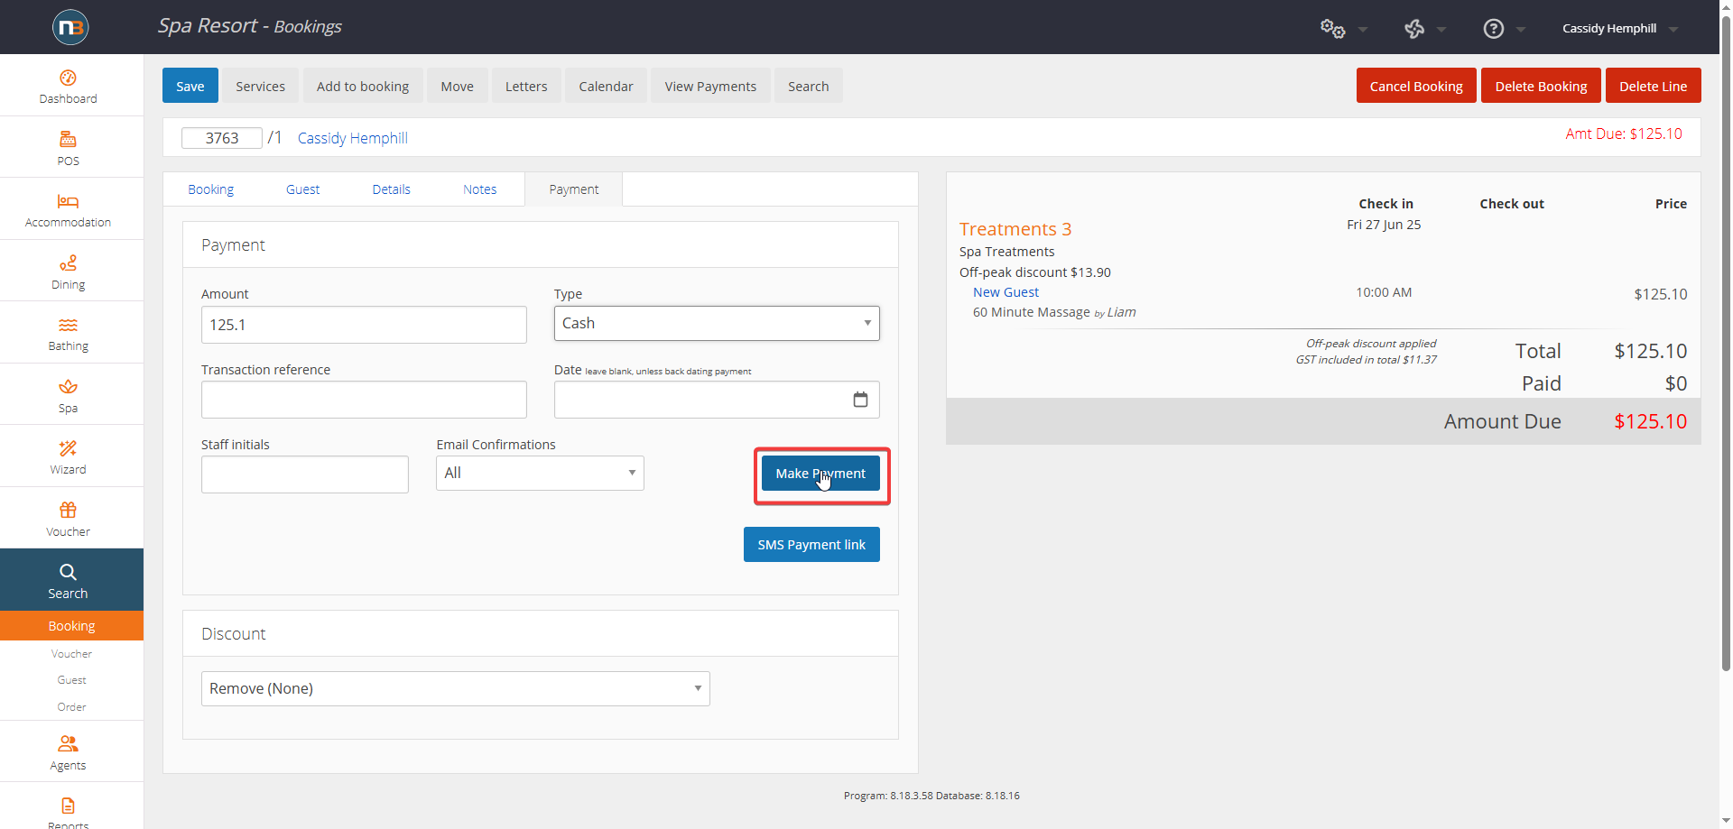This screenshot has height=829, width=1733.
Task: Switch to the Notes tab
Action: click(479, 189)
